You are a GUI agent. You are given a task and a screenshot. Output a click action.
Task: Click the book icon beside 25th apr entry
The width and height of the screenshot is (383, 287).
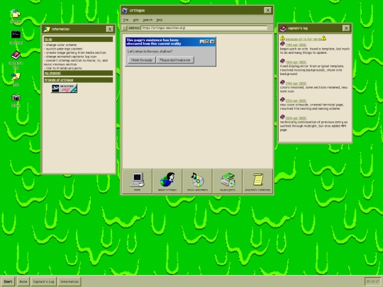pos(282,100)
